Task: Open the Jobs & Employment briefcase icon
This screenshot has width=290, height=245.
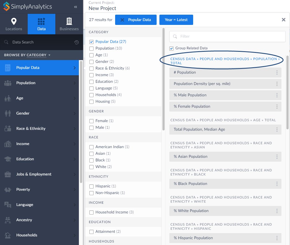Action: click(8, 174)
